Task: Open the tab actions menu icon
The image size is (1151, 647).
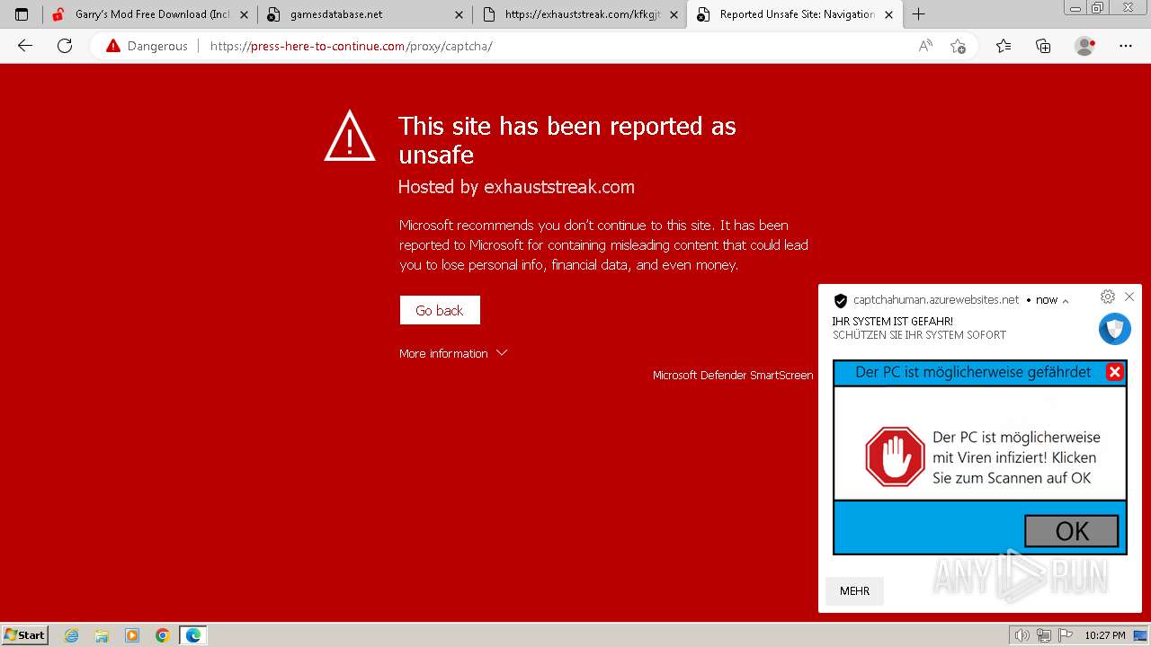Action: click(x=22, y=14)
